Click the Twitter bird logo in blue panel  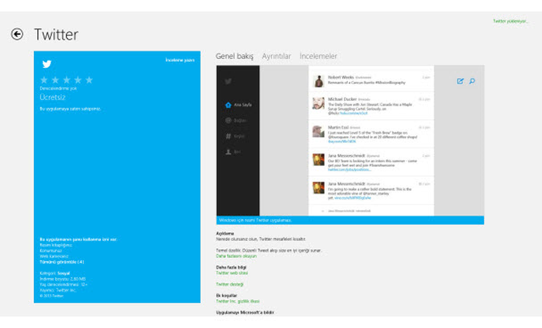pos(47,64)
